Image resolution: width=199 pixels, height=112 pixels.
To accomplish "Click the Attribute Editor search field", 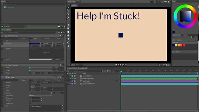I will tap(29, 33).
